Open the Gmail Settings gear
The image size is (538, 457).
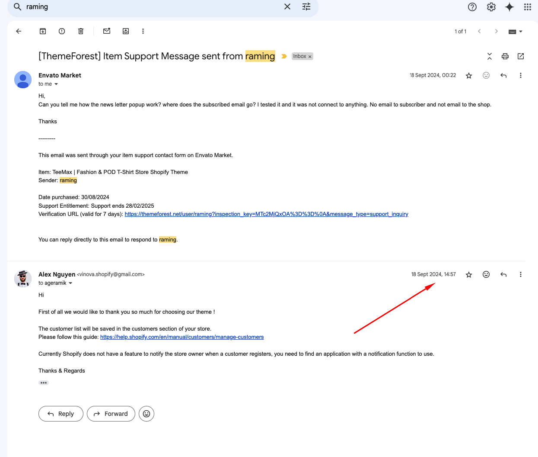pyautogui.click(x=491, y=7)
